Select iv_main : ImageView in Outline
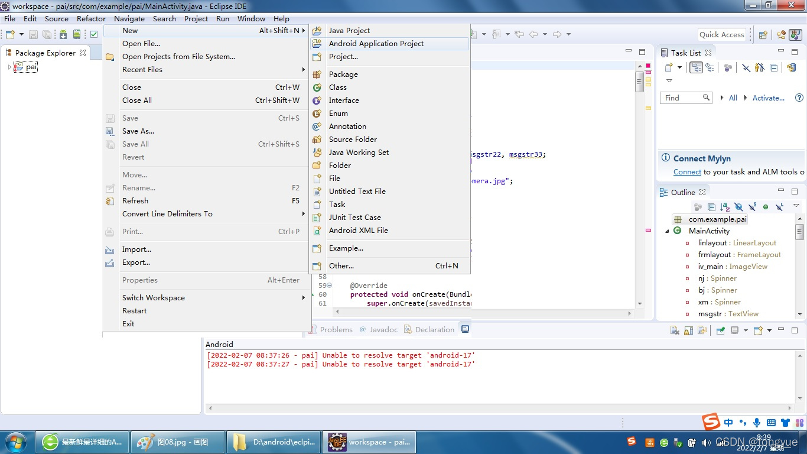807x454 pixels. (x=733, y=267)
